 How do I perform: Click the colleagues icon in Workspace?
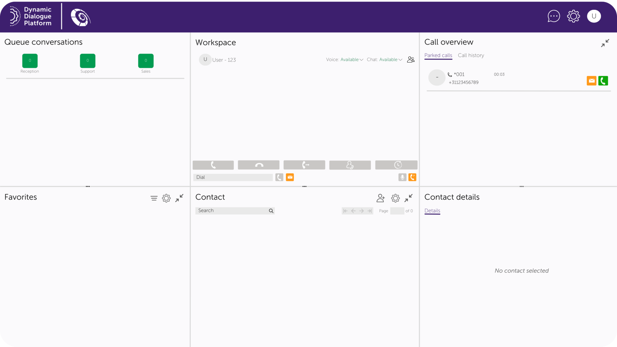coord(411,59)
